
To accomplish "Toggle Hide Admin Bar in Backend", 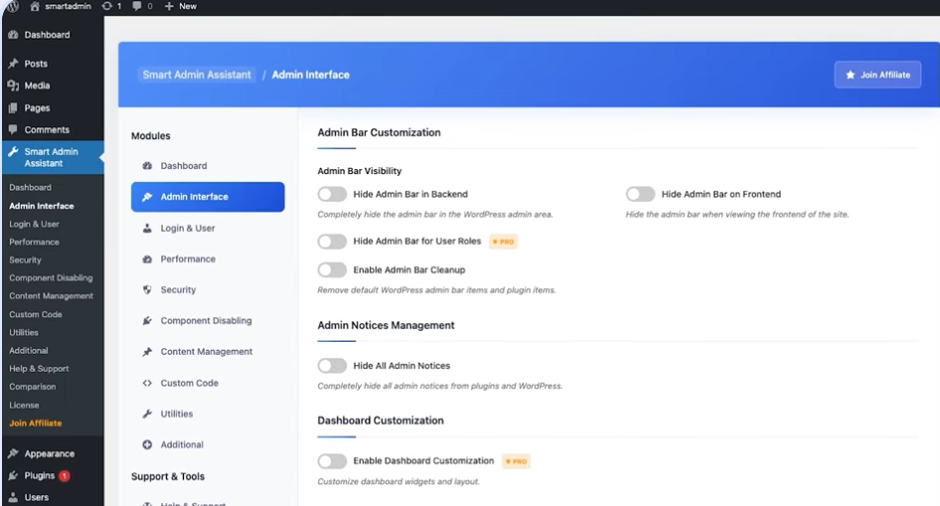I will (332, 194).
